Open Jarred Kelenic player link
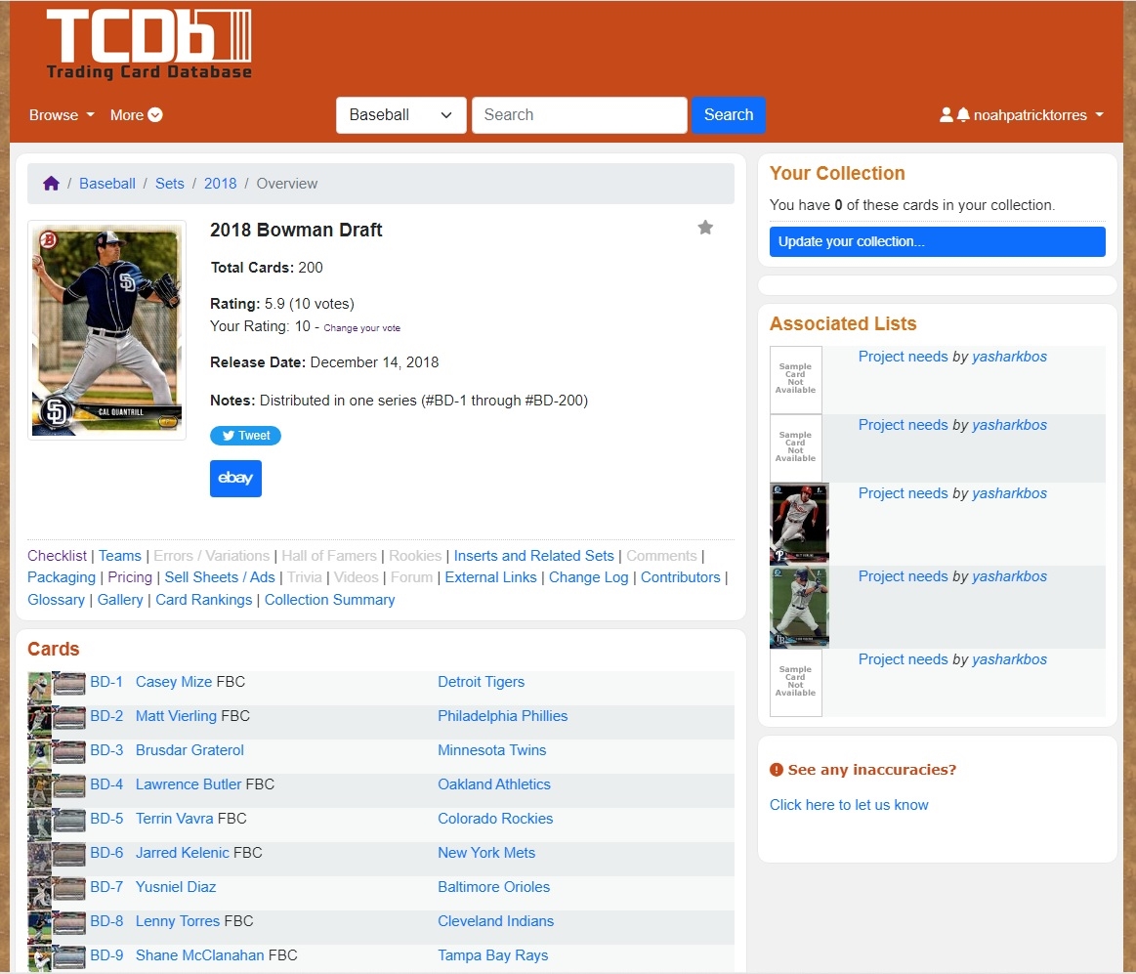This screenshot has height=974, width=1136. 183,853
